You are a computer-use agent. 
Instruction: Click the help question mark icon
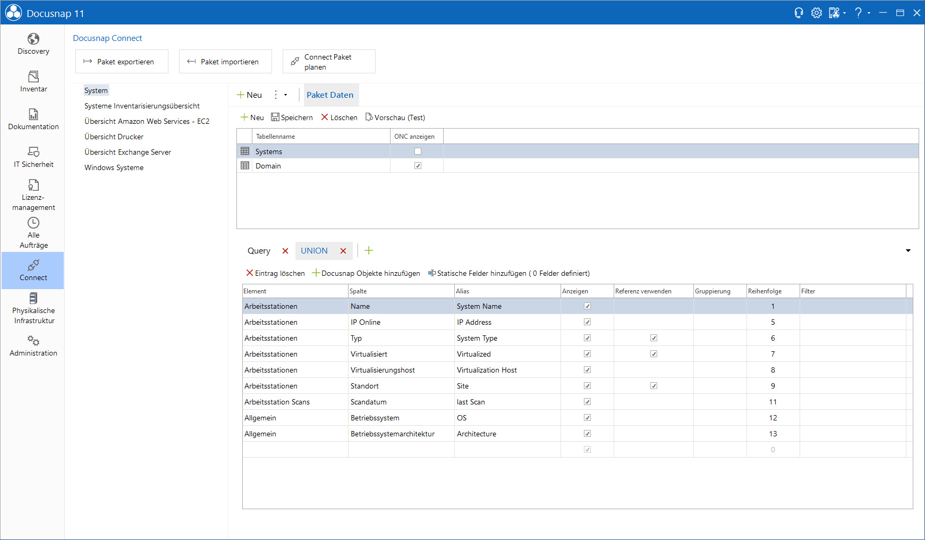[x=858, y=13]
